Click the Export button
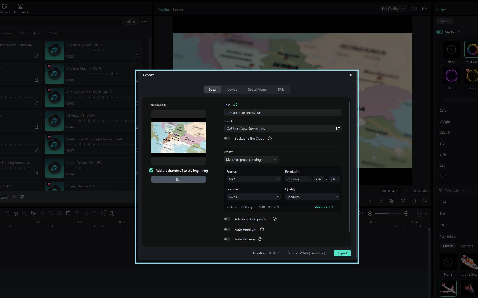The height and width of the screenshot is (298, 478). (342, 253)
